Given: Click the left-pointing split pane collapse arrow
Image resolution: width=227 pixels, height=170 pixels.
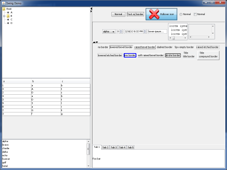Looking at the screenshot, I should (x=91, y=8).
